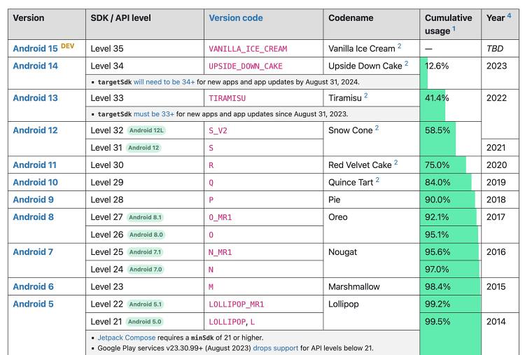Click the Level 23 cell

[145, 287]
